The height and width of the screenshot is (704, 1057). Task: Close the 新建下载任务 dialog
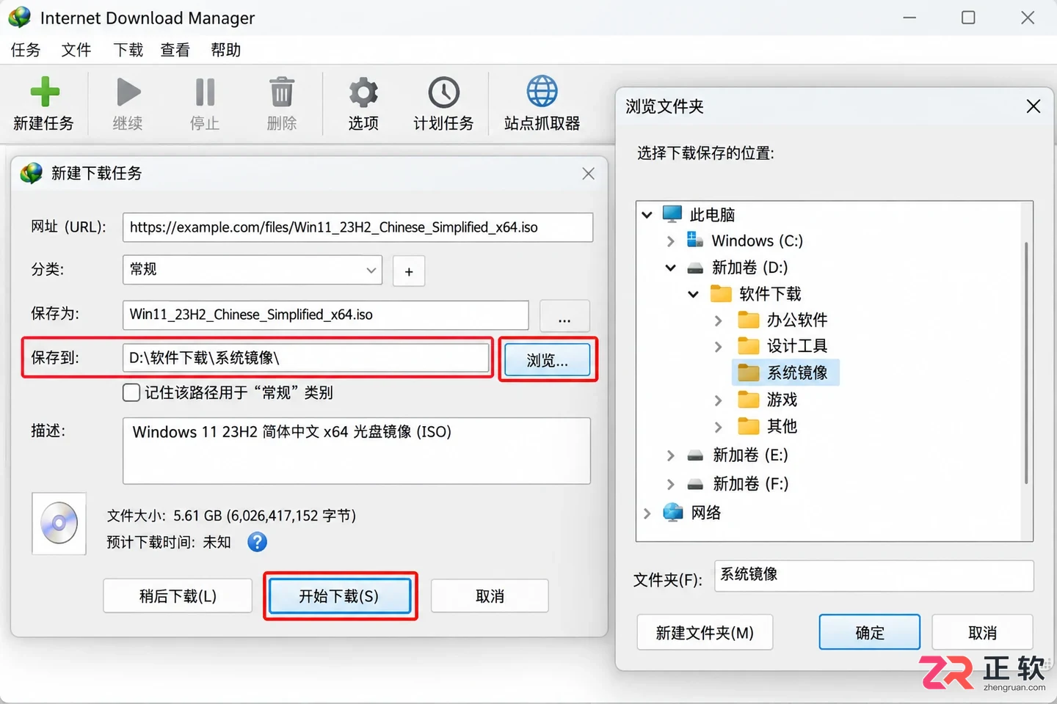[588, 174]
